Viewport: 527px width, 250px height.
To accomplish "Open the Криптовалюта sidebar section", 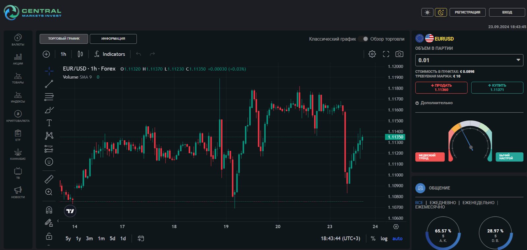I will pos(18,116).
